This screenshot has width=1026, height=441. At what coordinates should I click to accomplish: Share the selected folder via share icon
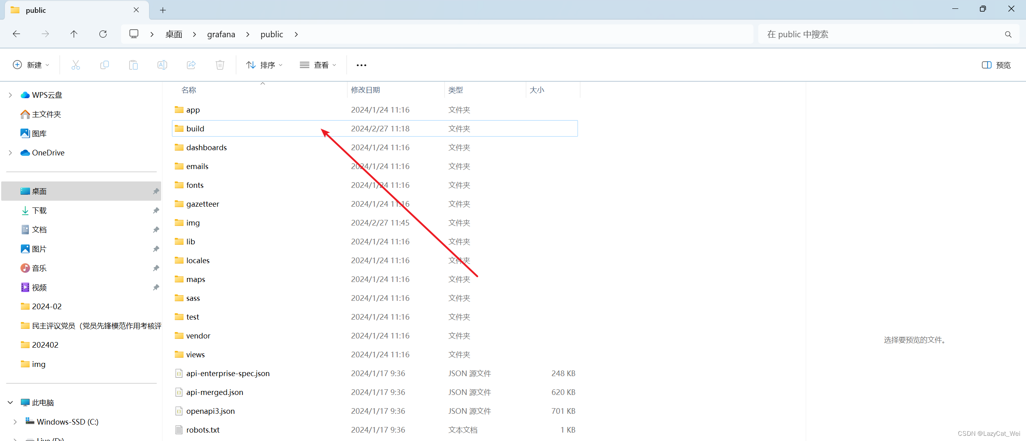pyautogui.click(x=191, y=64)
